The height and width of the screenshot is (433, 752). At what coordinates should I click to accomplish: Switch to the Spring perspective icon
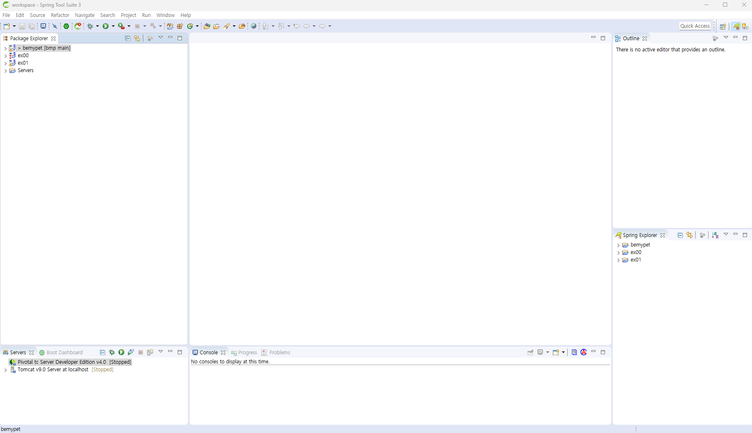pos(736,26)
